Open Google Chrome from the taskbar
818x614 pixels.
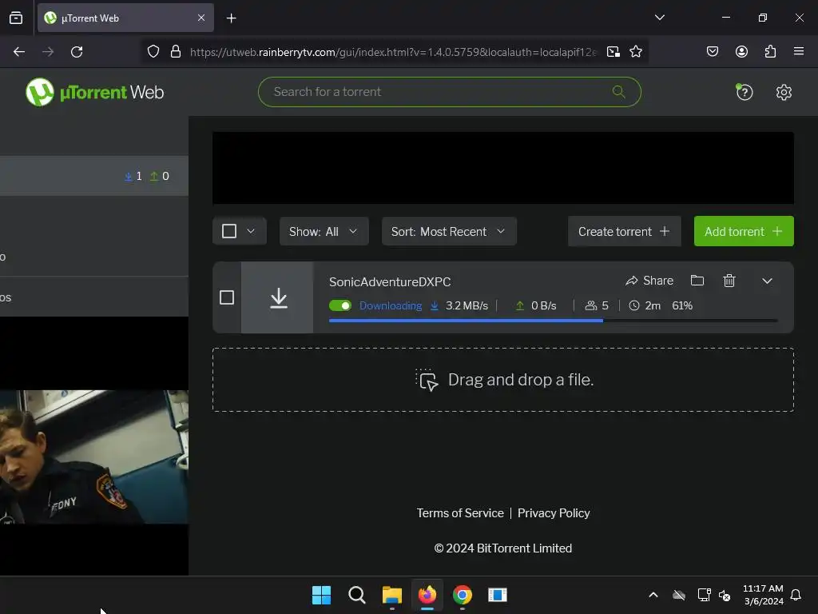point(463,595)
